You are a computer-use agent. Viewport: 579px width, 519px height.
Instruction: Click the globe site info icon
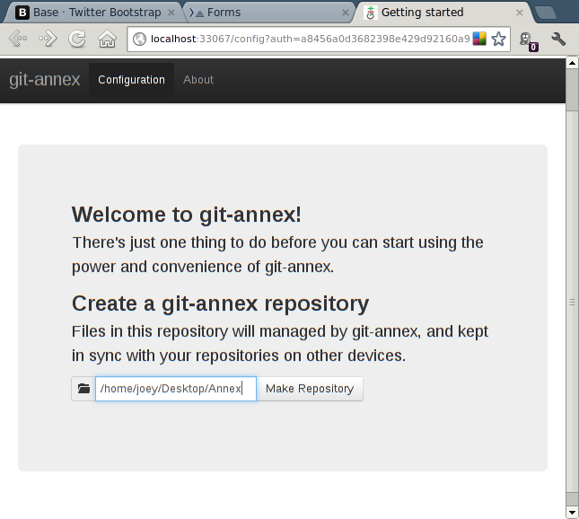tap(139, 39)
